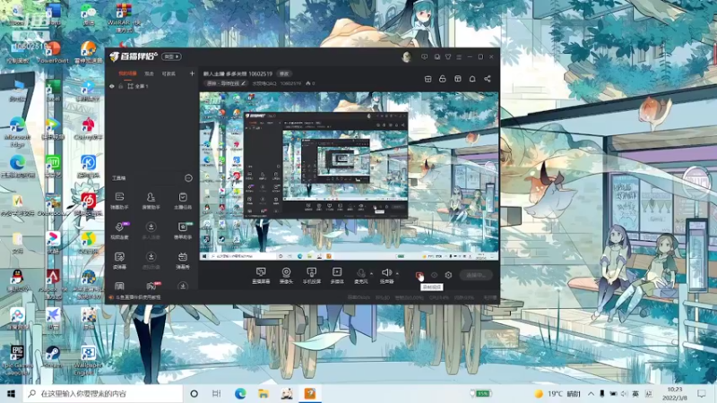Click the shop-shaped icon above preview
Viewport: 717px width, 403px height.
pos(428,79)
